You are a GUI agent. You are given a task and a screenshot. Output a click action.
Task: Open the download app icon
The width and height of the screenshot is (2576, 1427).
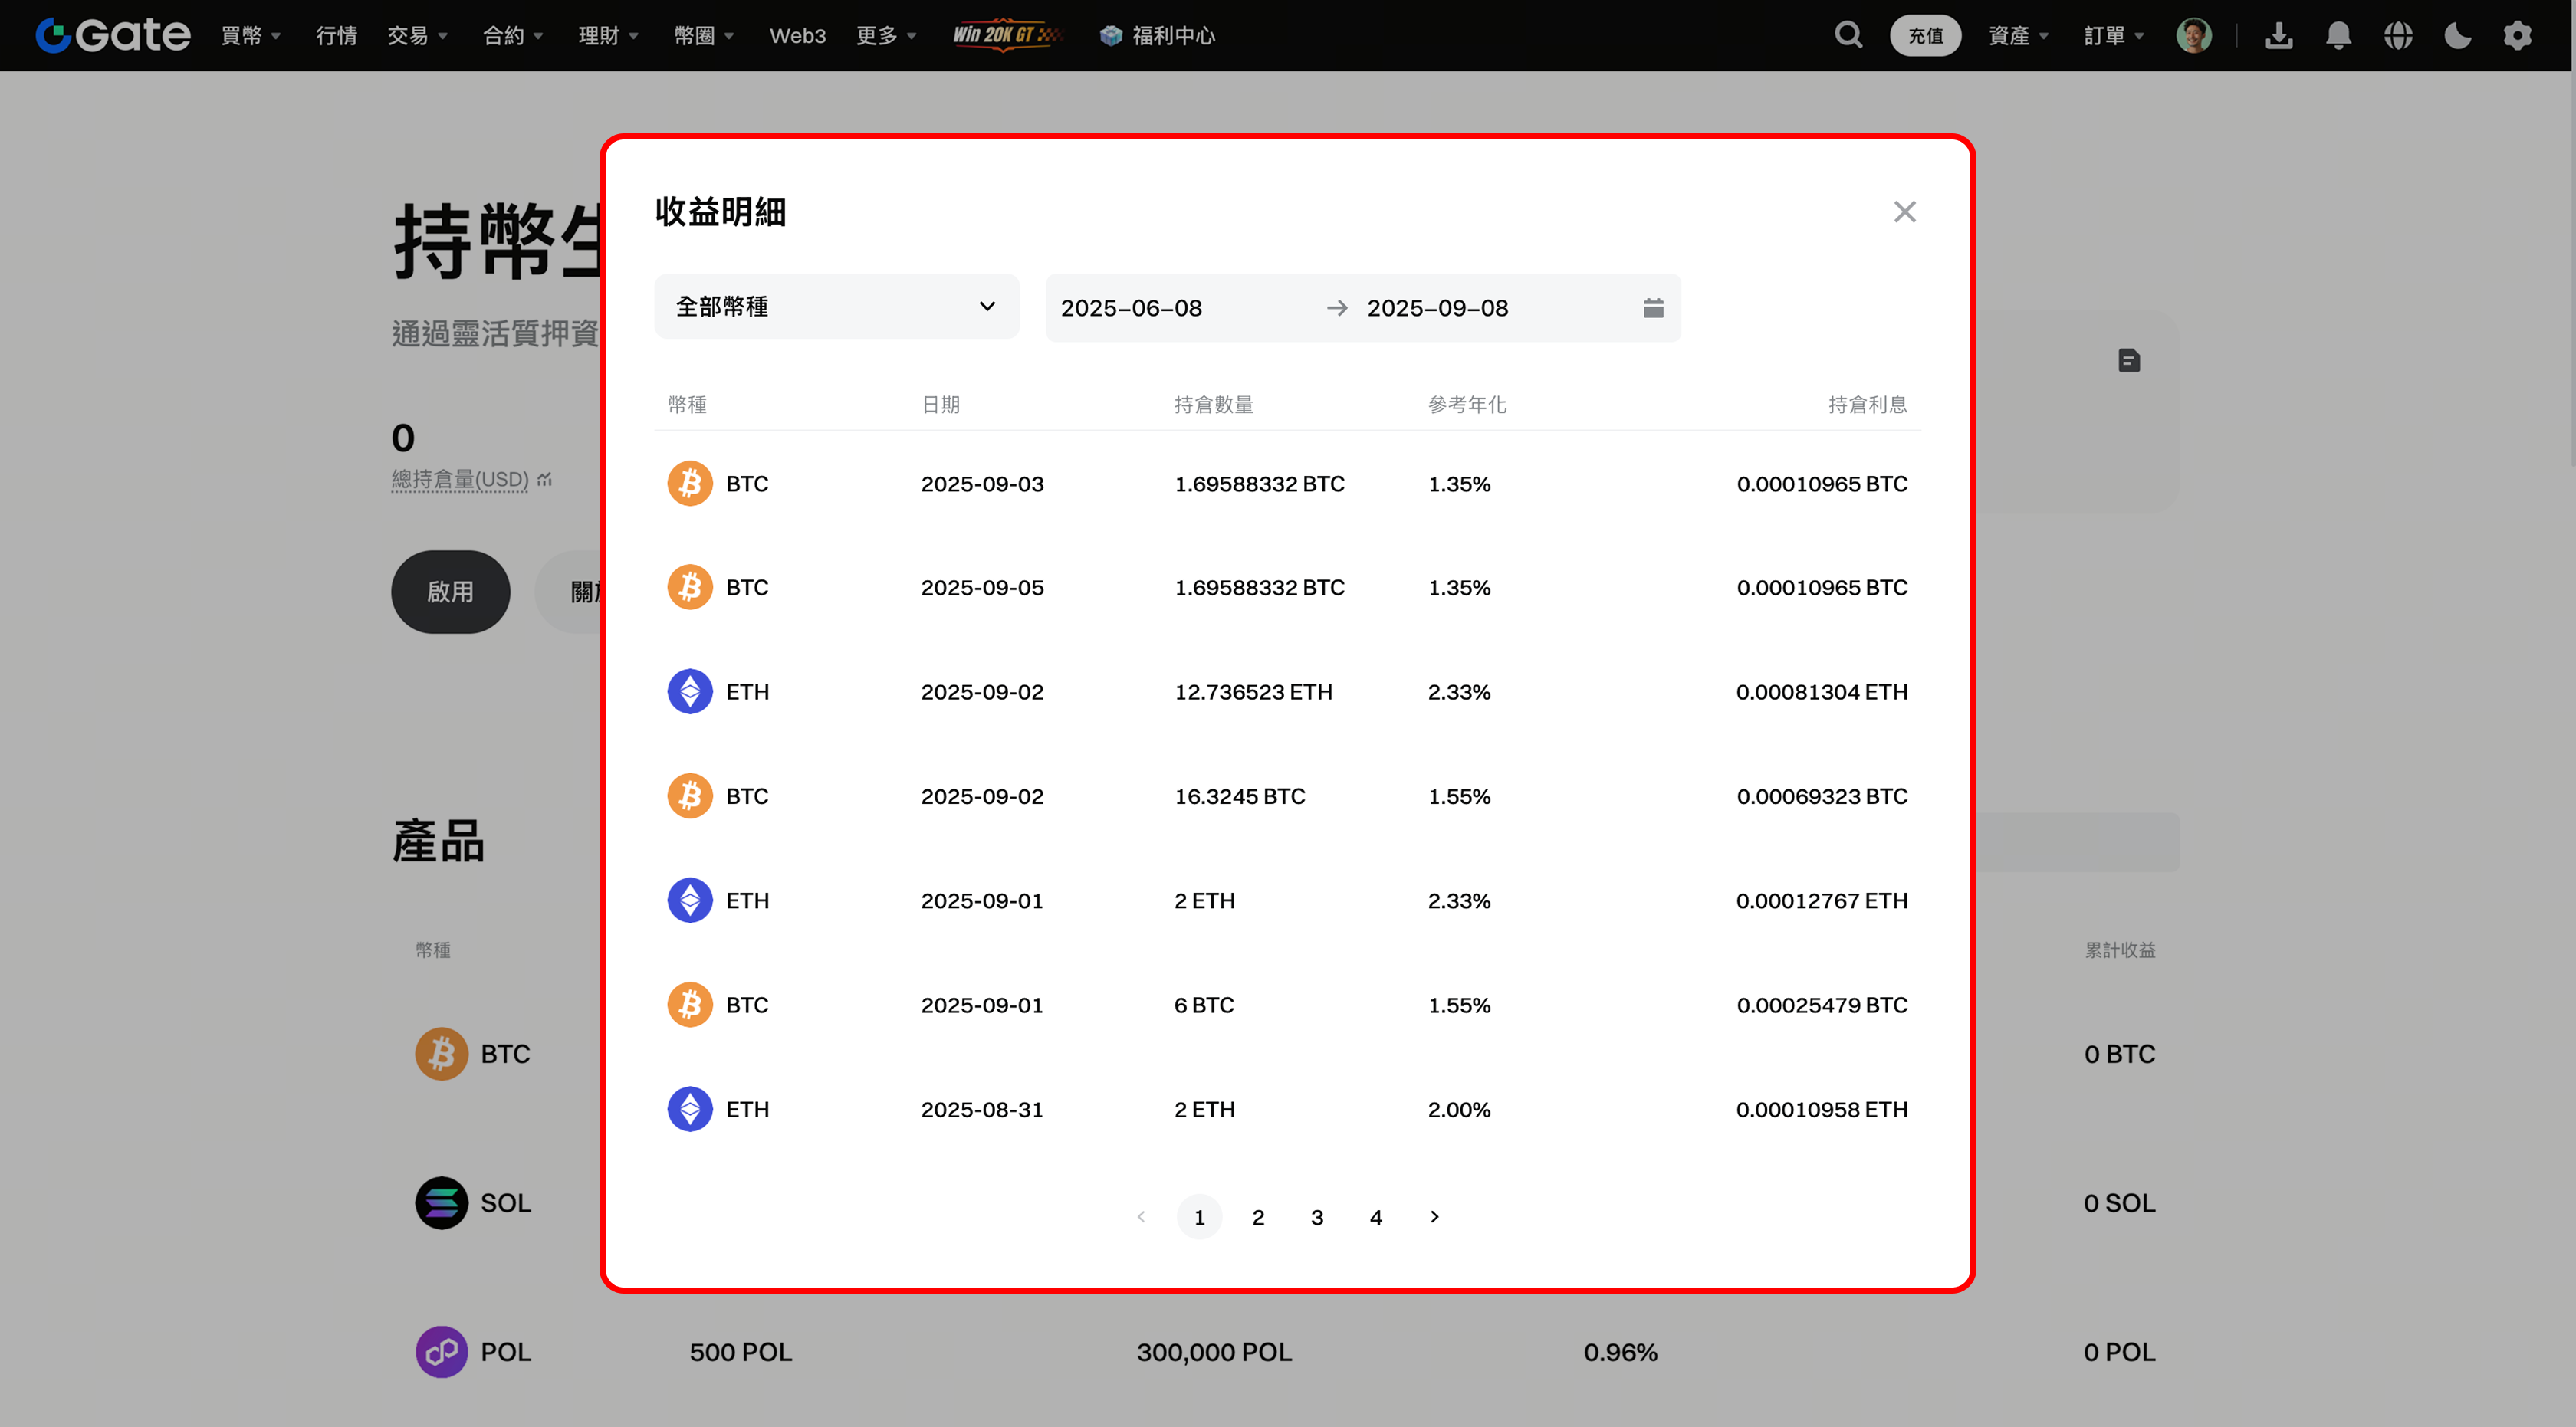(x=2278, y=35)
